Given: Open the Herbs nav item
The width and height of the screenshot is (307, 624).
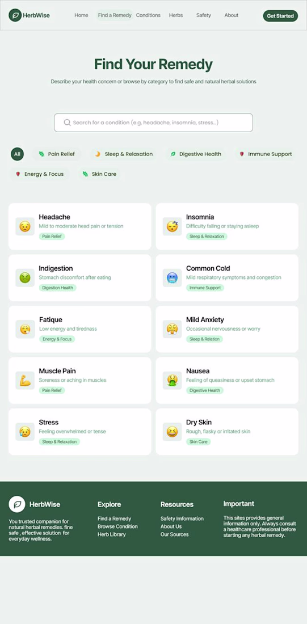Looking at the screenshot, I should click(x=176, y=15).
